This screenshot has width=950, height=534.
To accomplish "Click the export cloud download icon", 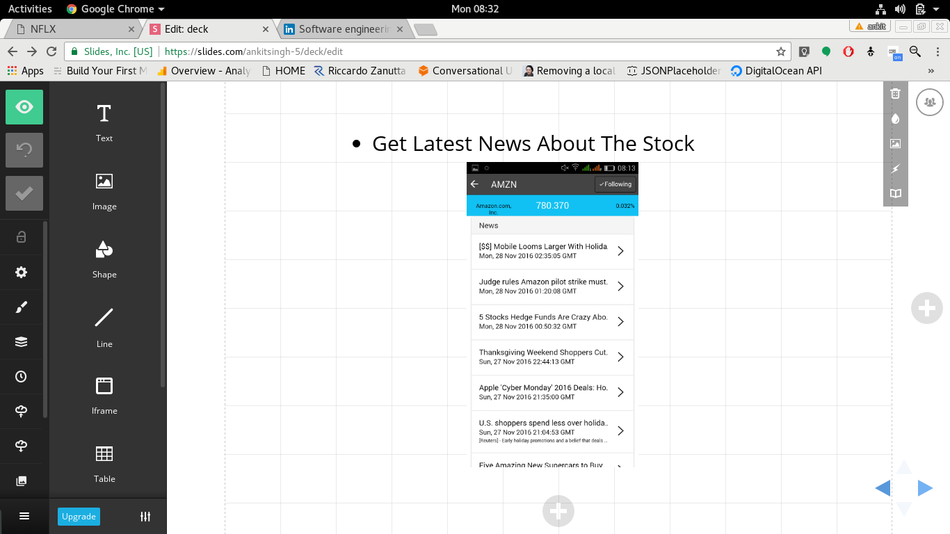I will click(x=22, y=446).
